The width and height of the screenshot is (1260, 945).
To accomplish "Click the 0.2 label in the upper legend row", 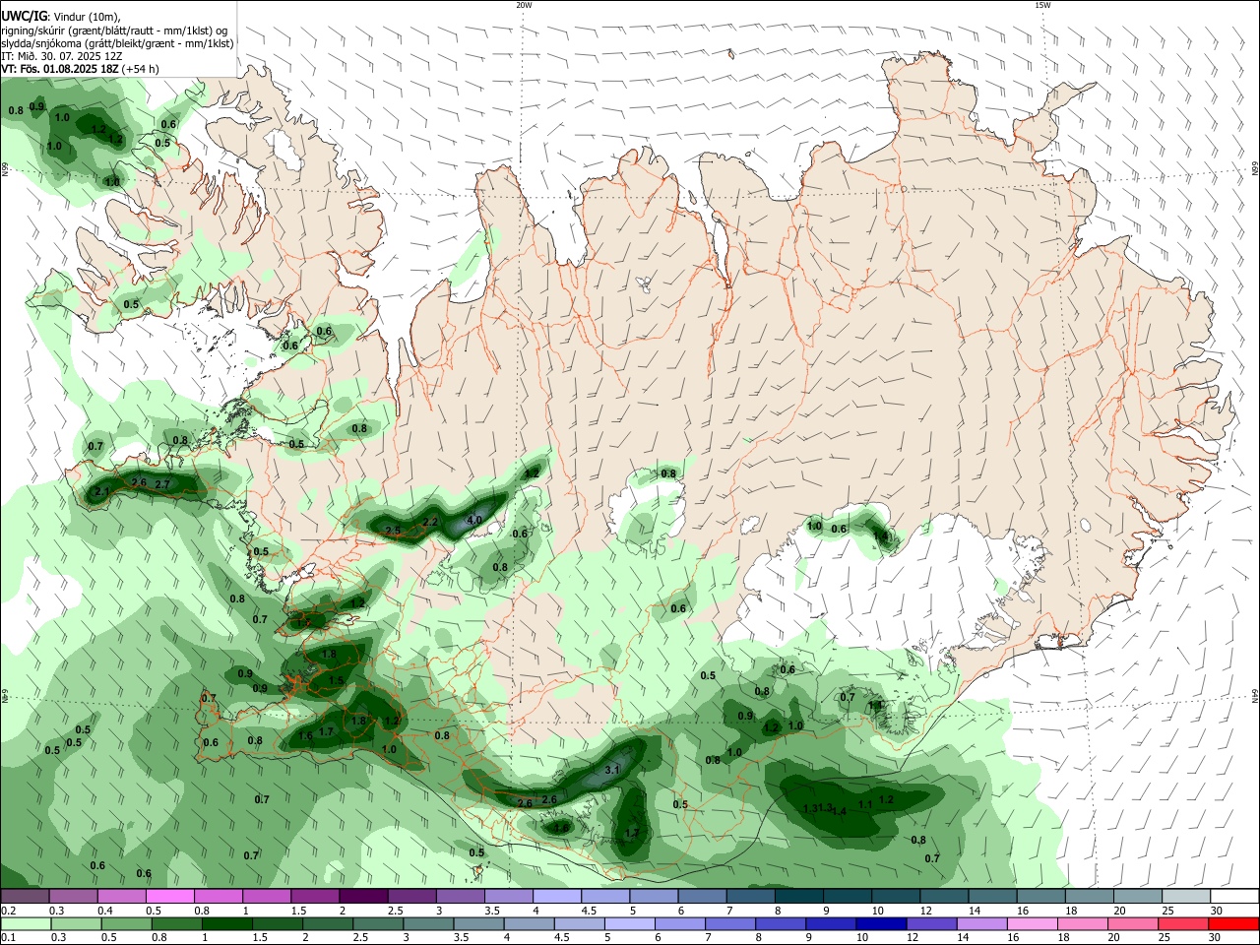I will (9, 911).
